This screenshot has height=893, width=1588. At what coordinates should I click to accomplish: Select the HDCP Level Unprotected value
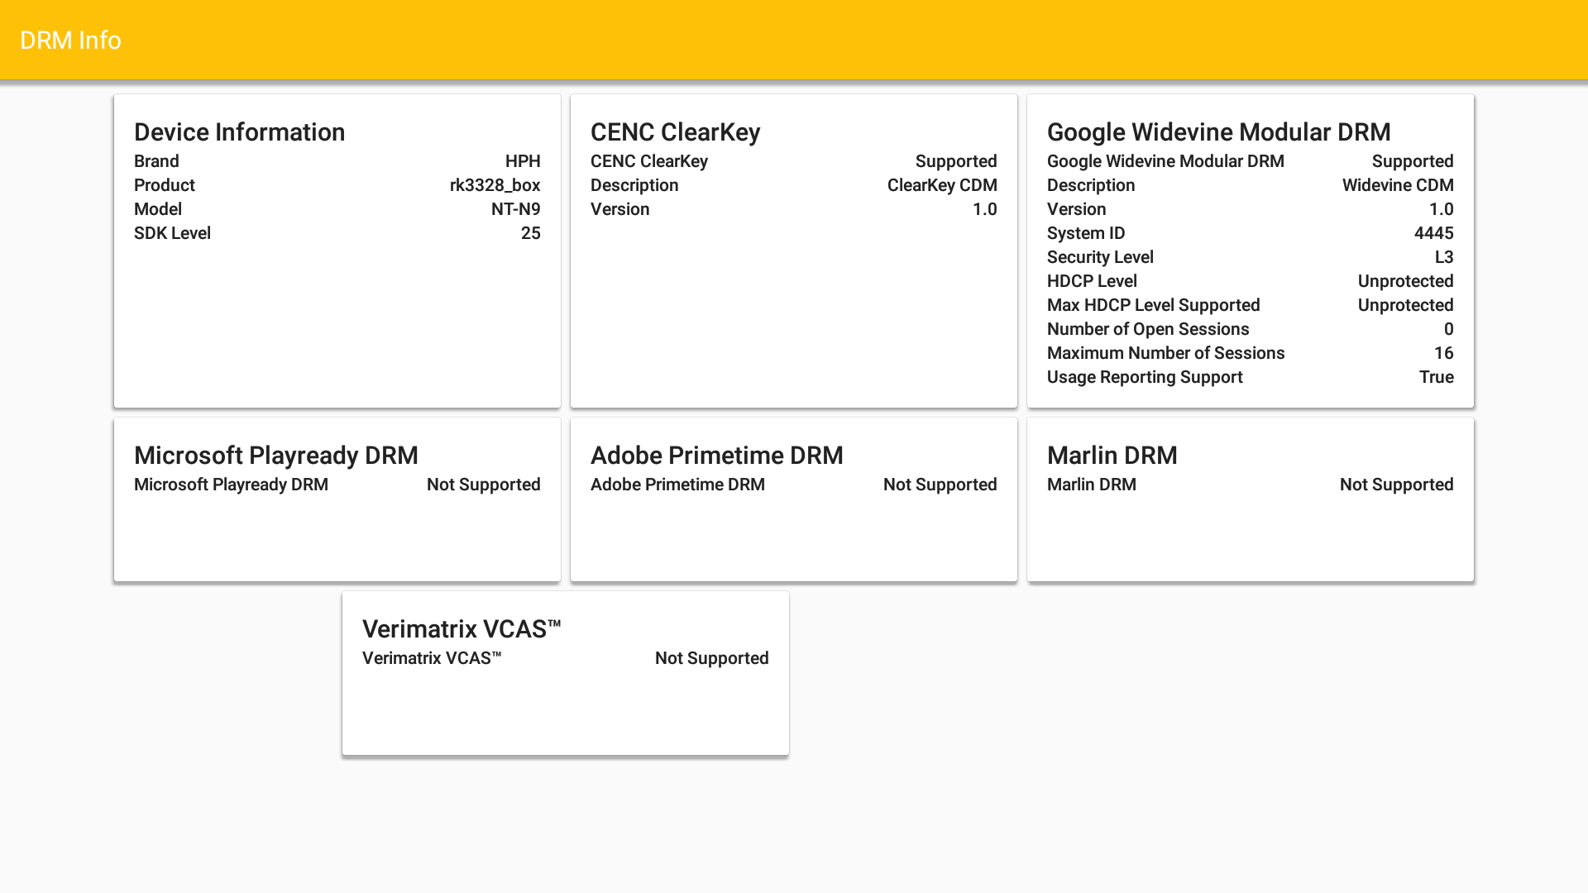coord(1405,281)
